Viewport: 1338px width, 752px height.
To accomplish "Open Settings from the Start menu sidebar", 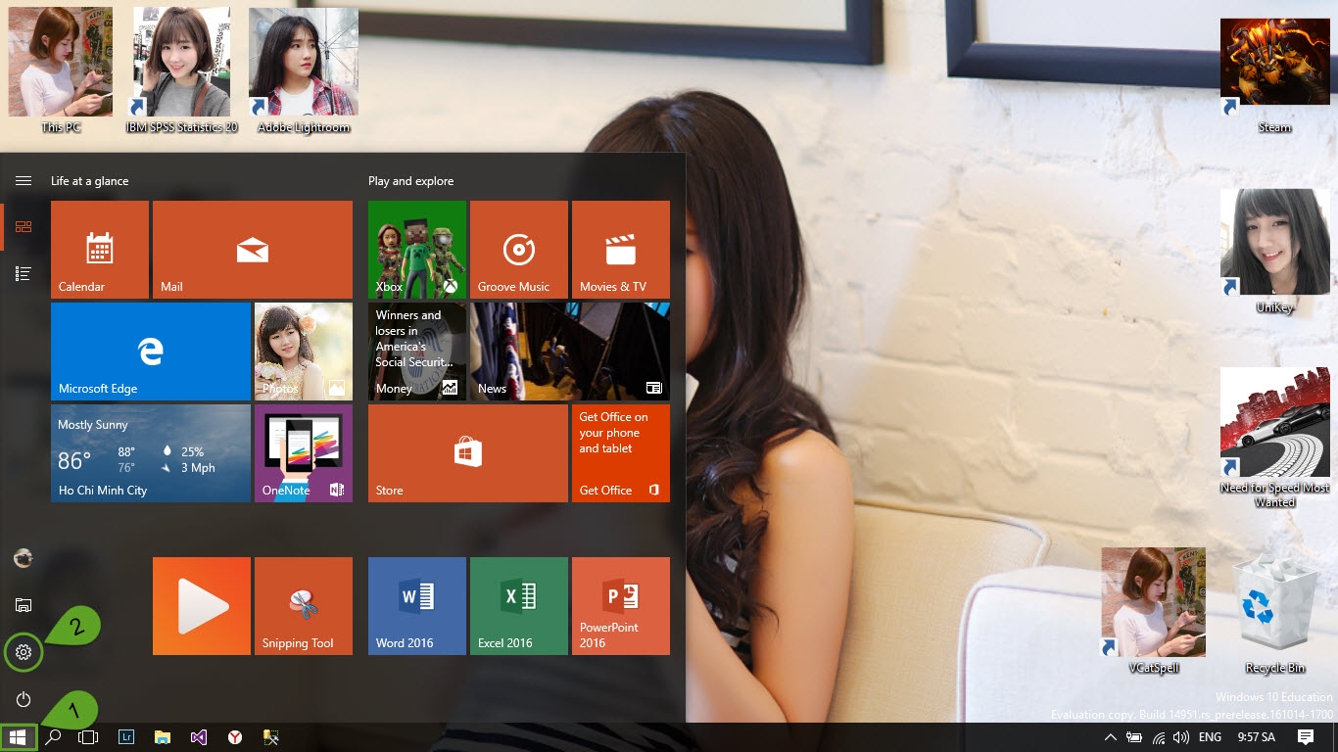I will pyautogui.click(x=24, y=651).
